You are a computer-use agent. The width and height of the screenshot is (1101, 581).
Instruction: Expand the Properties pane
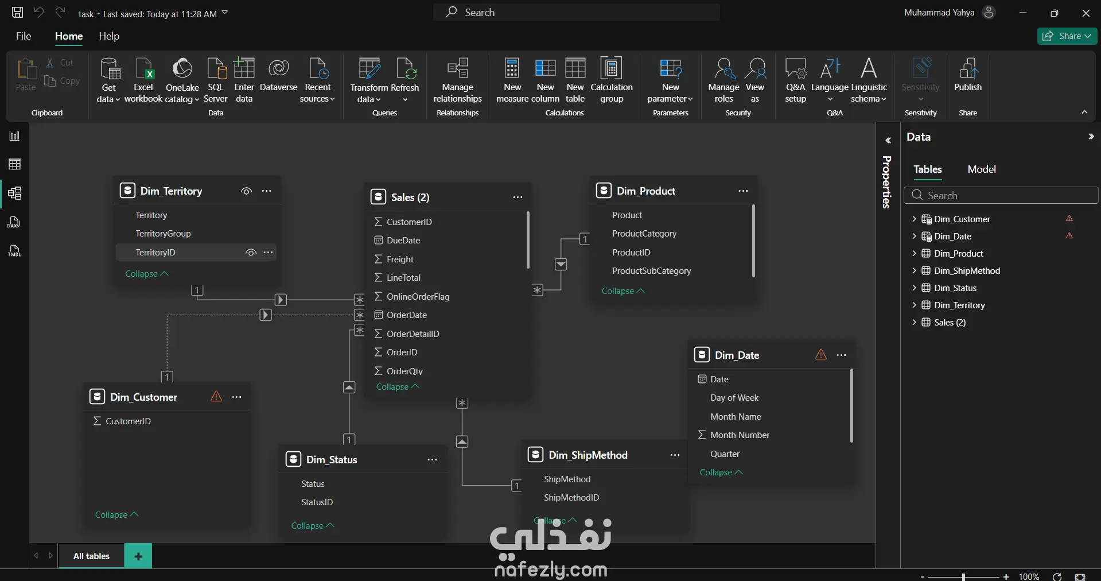[888, 140]
